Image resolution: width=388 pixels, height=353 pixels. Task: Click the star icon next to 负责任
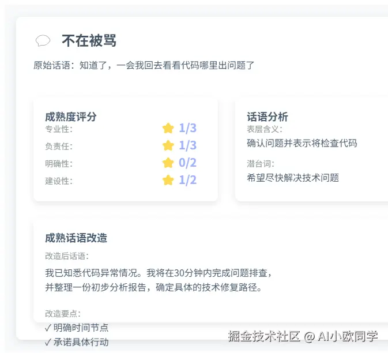tap(168, 145)
